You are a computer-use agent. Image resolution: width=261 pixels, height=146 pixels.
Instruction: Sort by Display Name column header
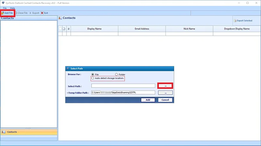coord(94,29)
